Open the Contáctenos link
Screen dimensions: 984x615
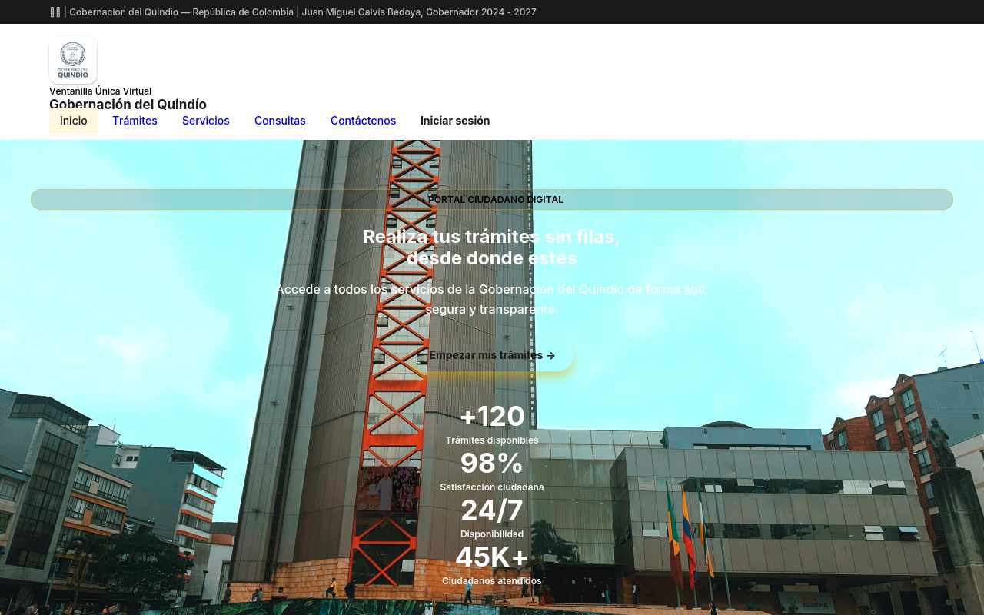(x=363, y=121)
